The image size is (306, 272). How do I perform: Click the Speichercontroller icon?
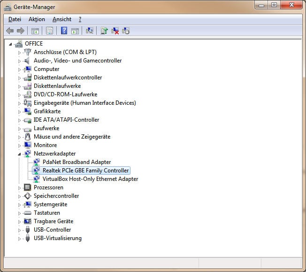(28, 196)
